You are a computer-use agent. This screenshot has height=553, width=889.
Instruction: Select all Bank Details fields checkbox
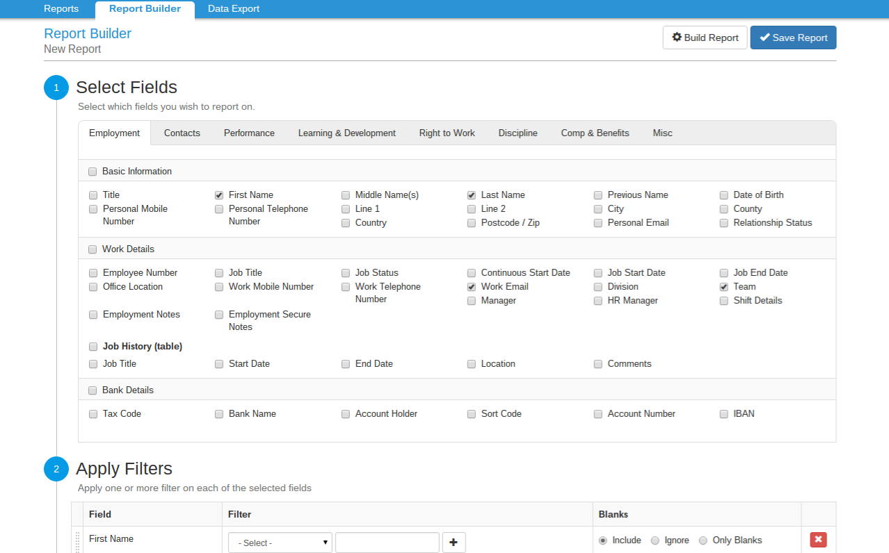pos(93,390)
